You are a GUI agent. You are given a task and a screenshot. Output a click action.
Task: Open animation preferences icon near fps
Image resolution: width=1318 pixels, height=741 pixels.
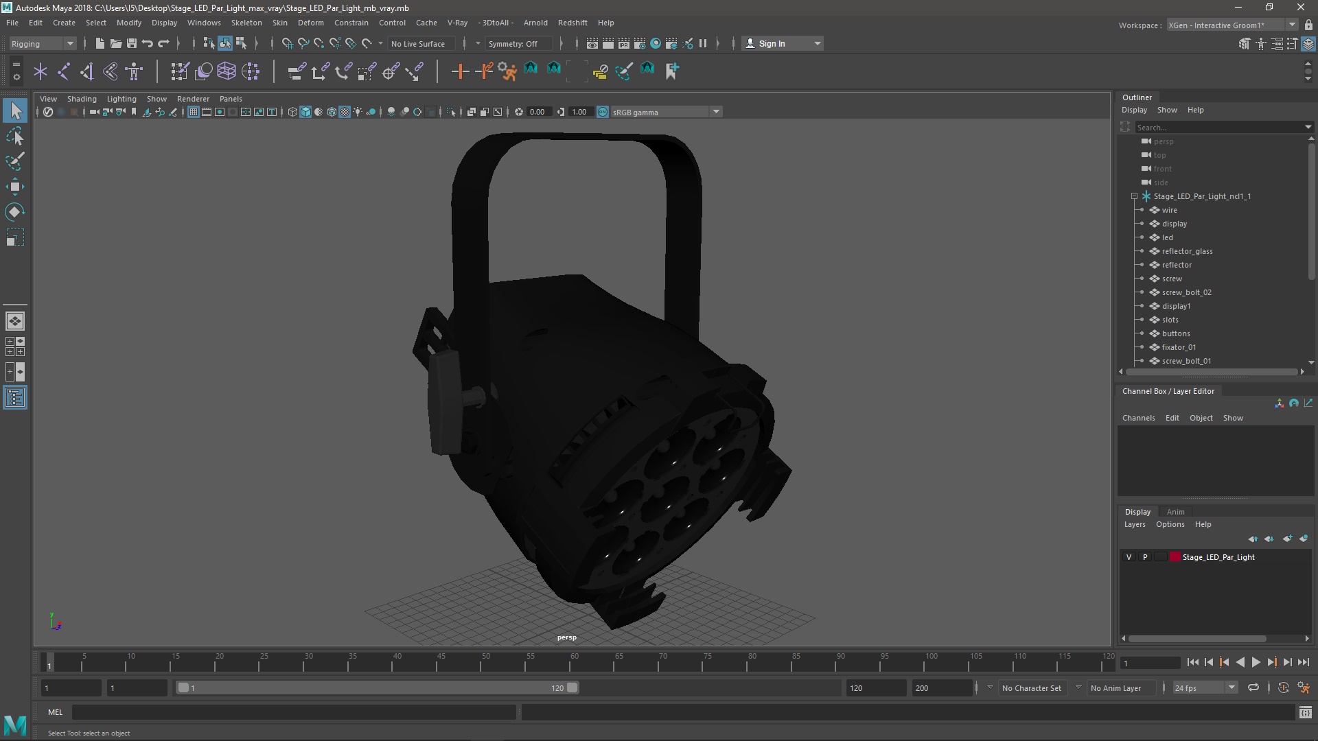1303,687
